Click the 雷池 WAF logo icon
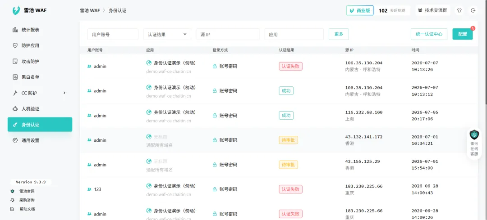The width and height of the screenshot is (487, 220). point(16,10)
